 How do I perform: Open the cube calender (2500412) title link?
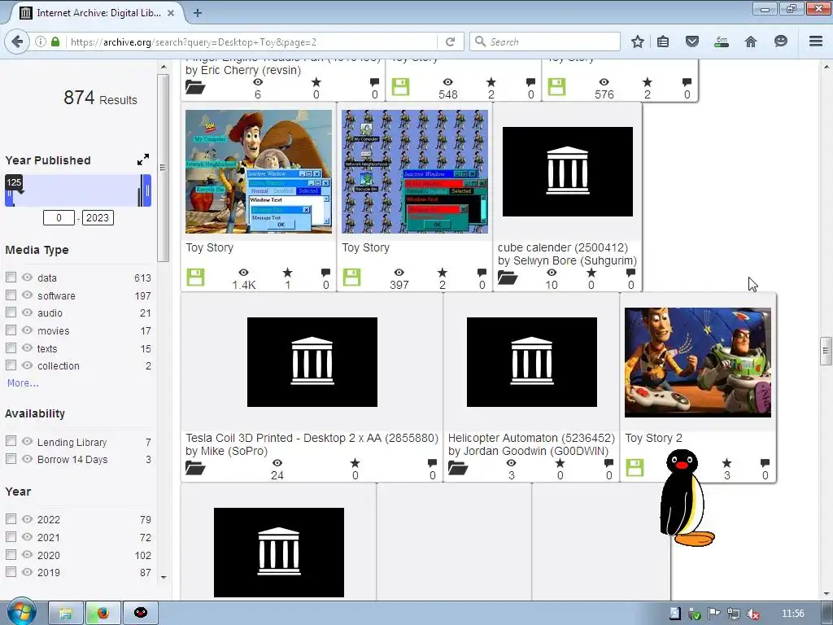point(563,247)
